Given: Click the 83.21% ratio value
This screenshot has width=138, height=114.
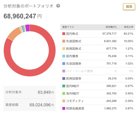Looking at the screenshot, I should point(129,34).
